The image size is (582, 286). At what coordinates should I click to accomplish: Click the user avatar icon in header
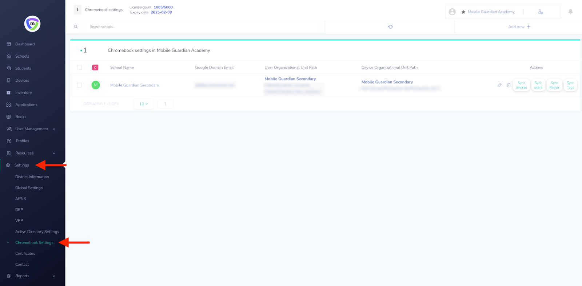point(452,12)
